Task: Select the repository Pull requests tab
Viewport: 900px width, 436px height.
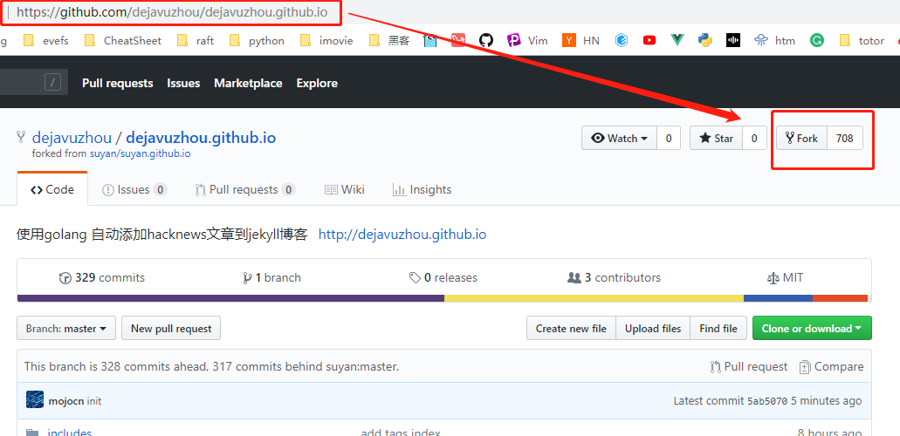Action: pos(245,189)
